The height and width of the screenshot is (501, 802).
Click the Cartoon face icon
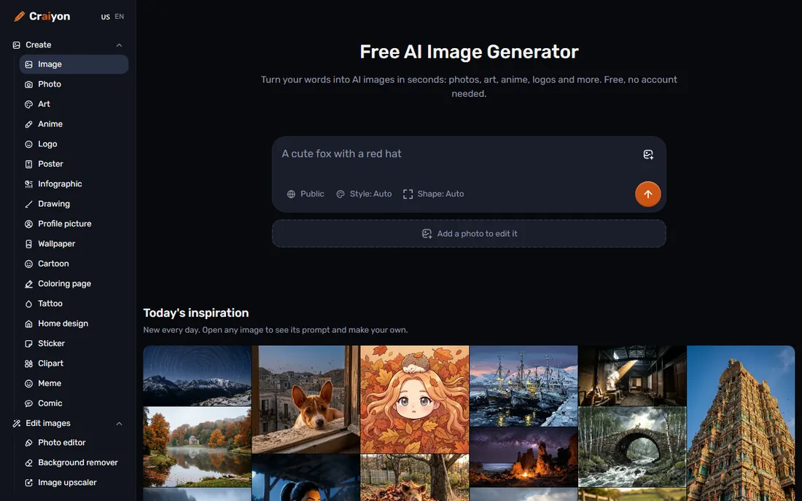(x=28, y=264)
